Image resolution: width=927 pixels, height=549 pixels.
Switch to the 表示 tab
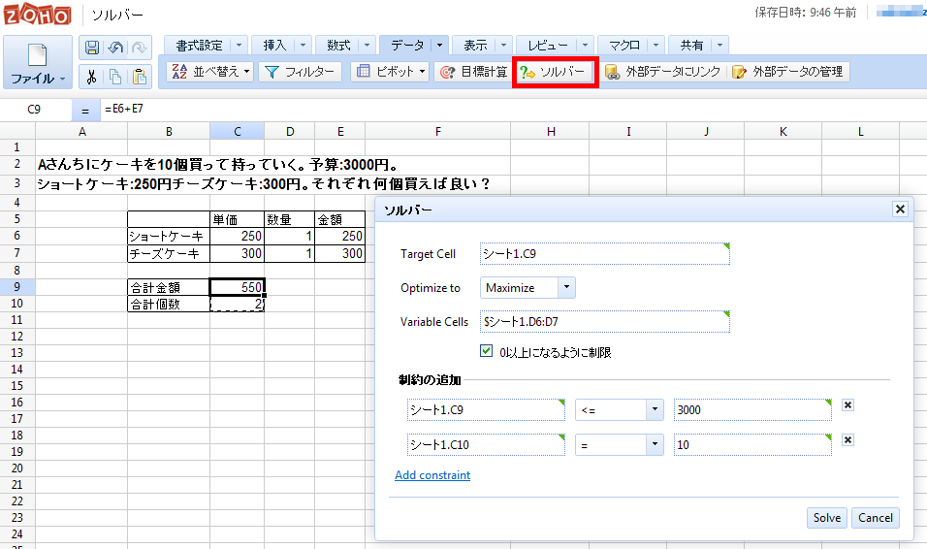tap(475, 45)
